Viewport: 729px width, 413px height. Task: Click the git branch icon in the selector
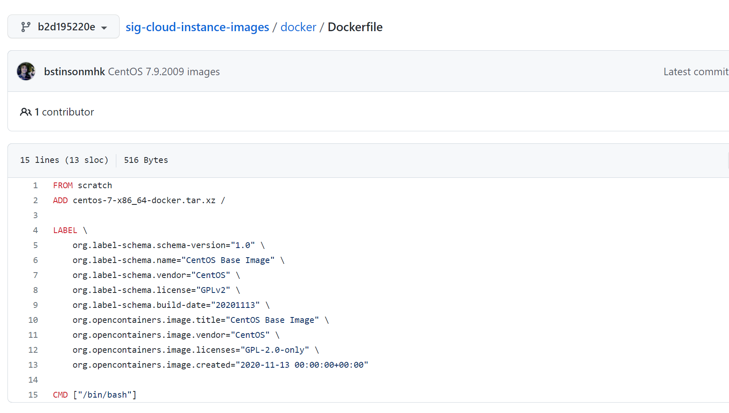26,27
